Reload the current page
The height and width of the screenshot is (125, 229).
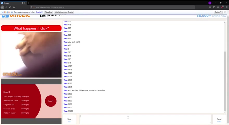(10, 7)
